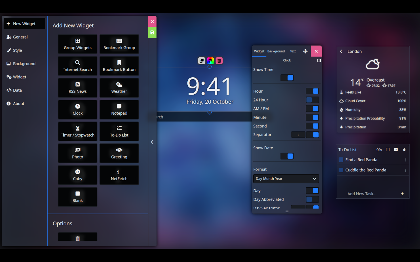Open the Day-Month-Year format dropdown
The height and width of the screenshot is (262, 420).
(x=286, y=179)
